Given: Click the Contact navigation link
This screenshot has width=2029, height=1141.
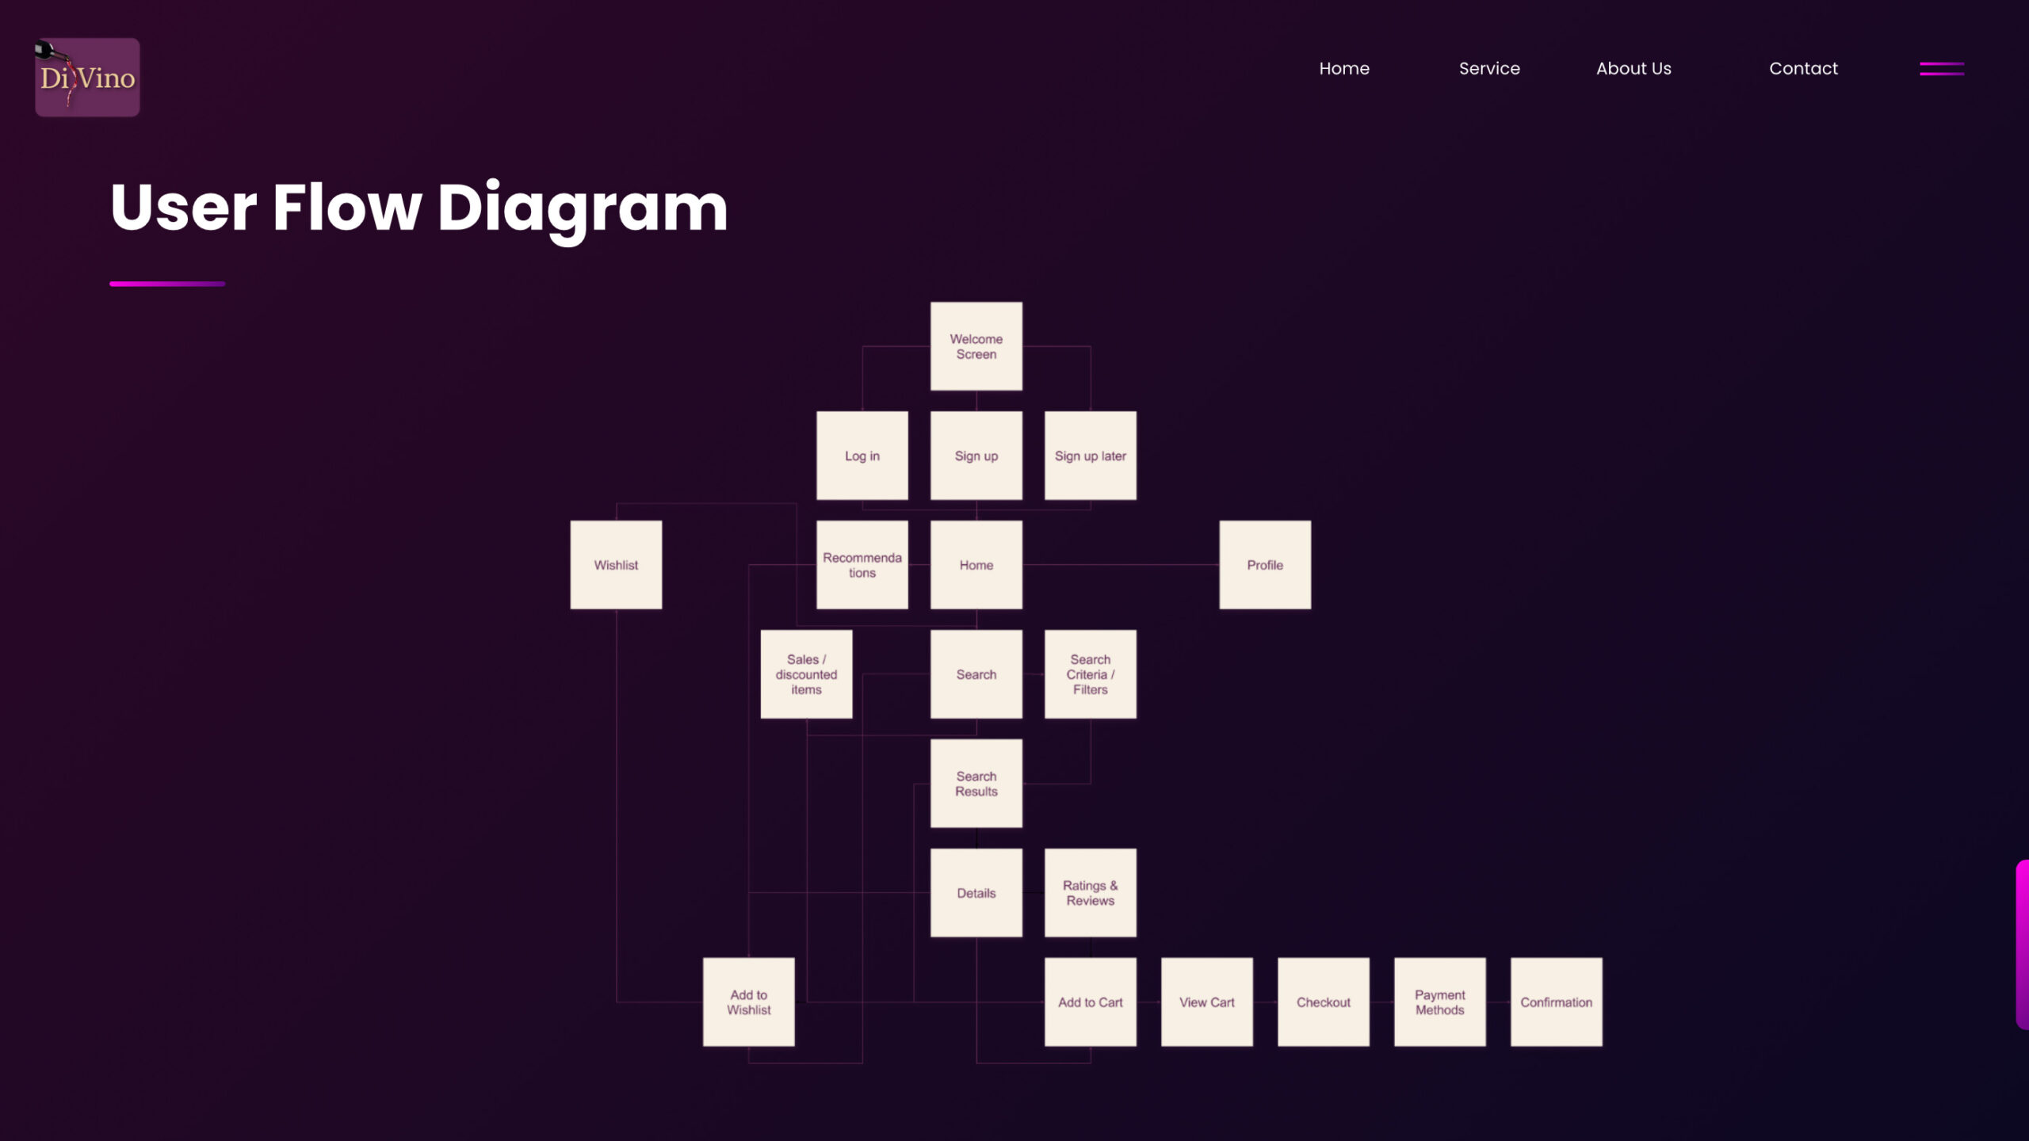Looking at the screenshot, I should click(x=1803, y=68).
